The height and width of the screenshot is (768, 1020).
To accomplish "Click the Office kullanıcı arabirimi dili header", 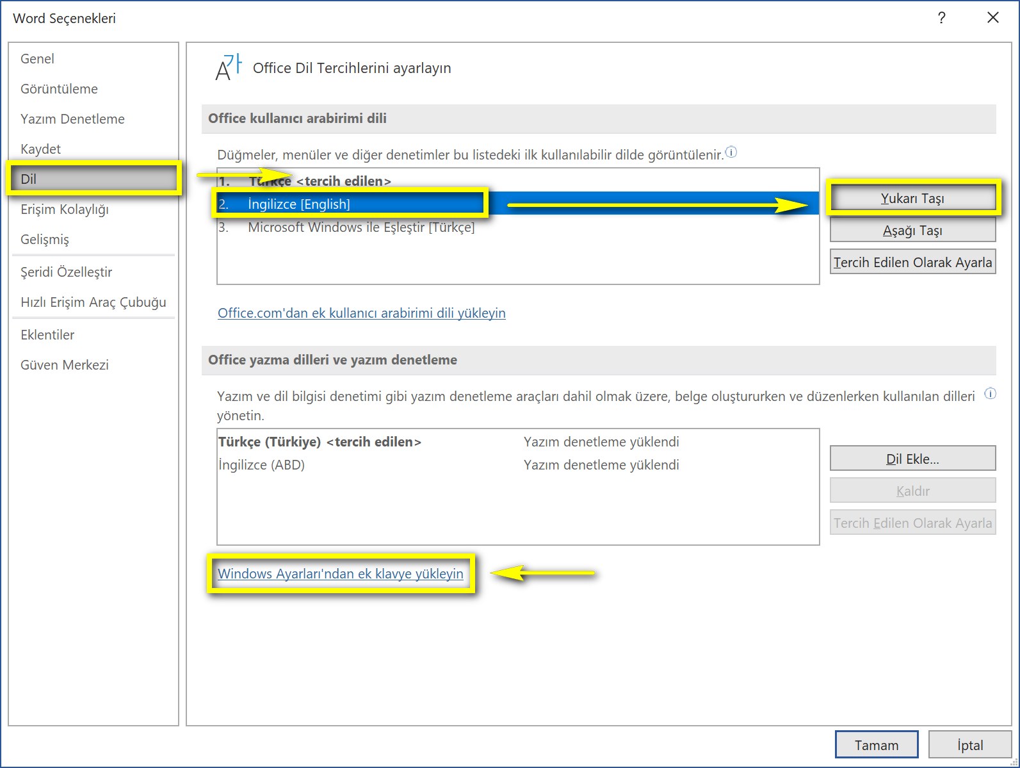I will (599, 118).
